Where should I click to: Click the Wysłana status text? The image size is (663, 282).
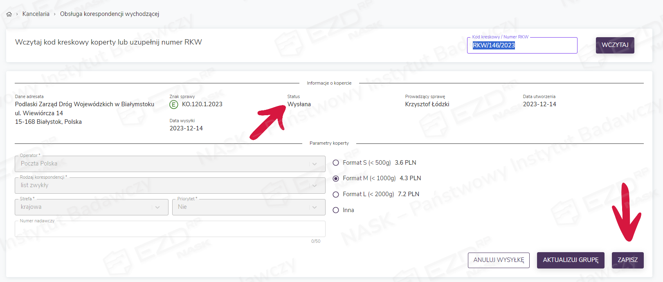[x=299, y=104]
